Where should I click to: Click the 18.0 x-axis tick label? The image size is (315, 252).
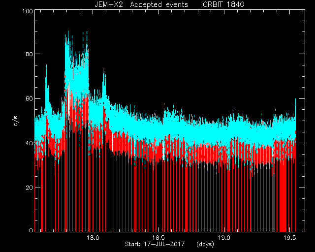93,238
